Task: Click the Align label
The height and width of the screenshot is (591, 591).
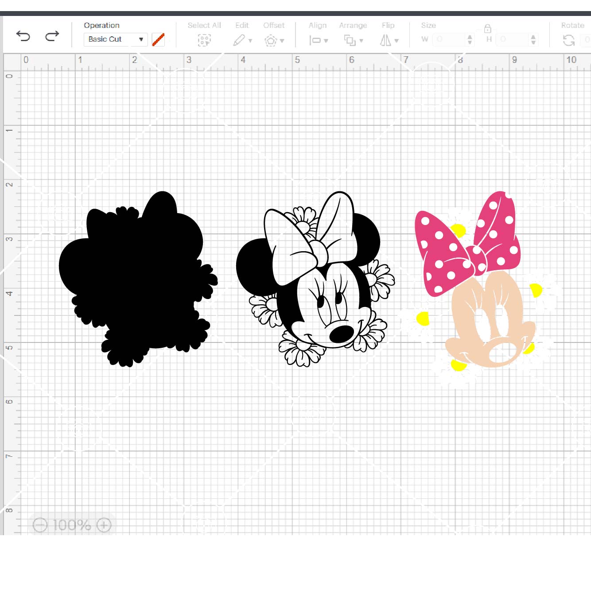Action: 318,25
